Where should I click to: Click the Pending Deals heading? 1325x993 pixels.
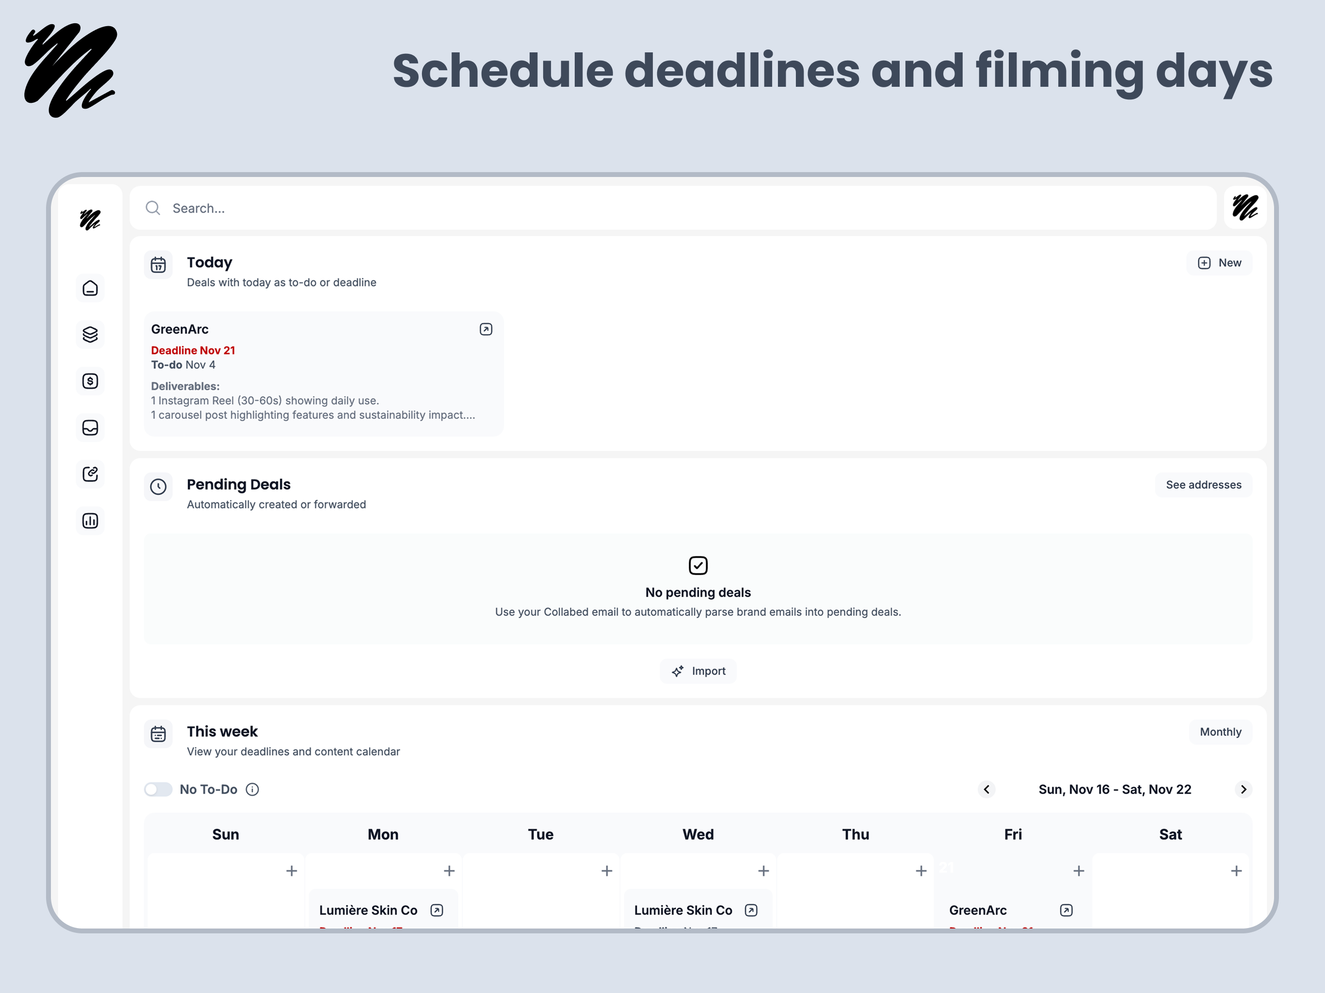click(x=239, y=484)
